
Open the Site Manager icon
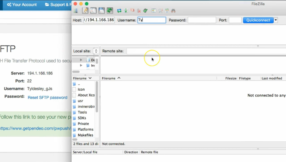pyautogui.click(x=76, y=11)
